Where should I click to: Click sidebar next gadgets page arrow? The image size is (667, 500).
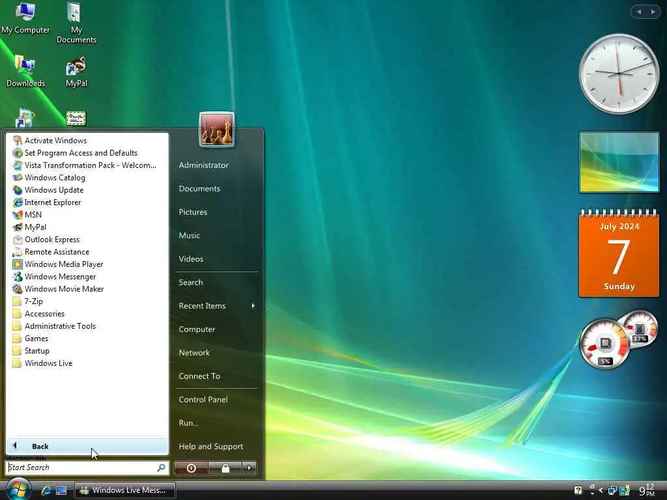[653, 12]
